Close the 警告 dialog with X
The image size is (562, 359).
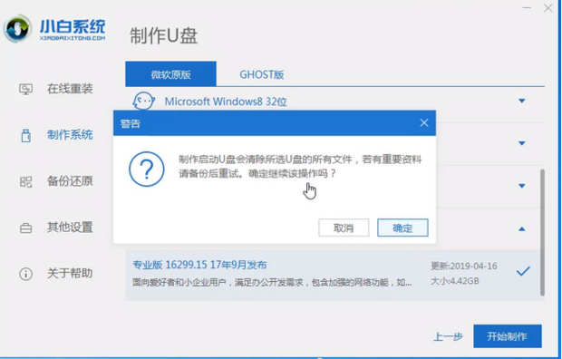tap(424, 122)
